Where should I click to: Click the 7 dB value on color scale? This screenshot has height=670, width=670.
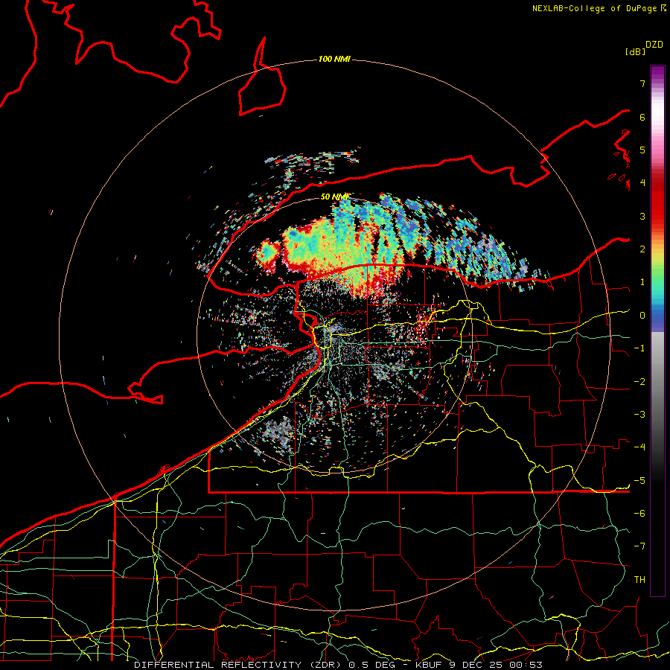pyautogui.click(x=642, y=83)
